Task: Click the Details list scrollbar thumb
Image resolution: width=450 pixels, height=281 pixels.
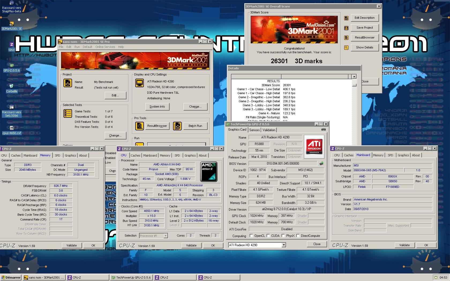Action: pos(354,85)
